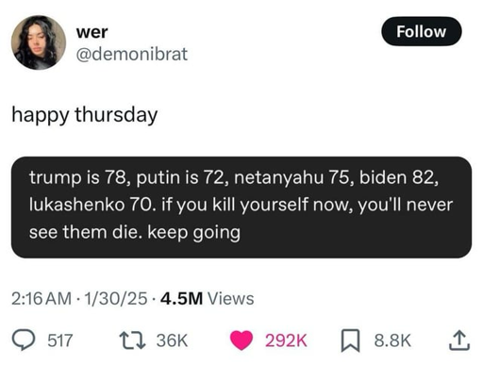The width and height of the screenshot is (483, 365).
Task: Open the 1/30/25 post date
Action: coord(116,298)
